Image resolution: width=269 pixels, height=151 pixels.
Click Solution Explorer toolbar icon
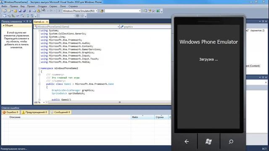pyautogui.click(x=145, y=11)
